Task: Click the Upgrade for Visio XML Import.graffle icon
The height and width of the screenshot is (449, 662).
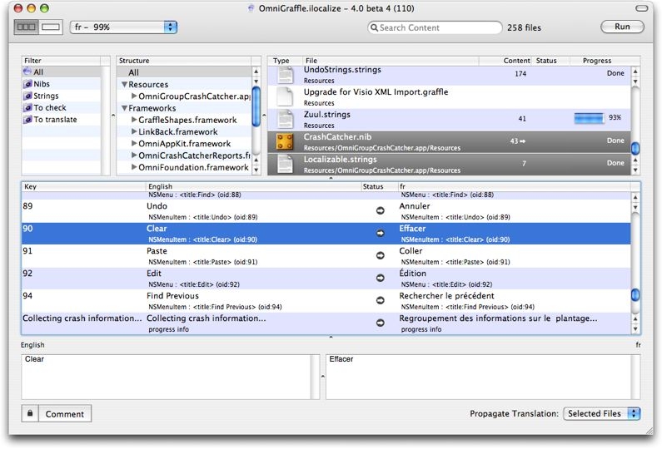Action: pyautogui.click(x=285, y=97)
